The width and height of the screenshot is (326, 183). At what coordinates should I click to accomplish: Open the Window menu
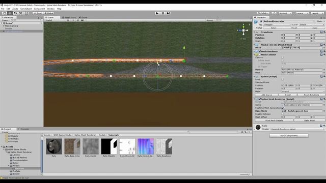pos(51,9)
